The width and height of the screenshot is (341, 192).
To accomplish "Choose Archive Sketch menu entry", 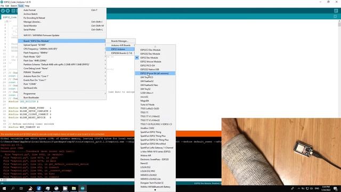I will coord(62,14).
